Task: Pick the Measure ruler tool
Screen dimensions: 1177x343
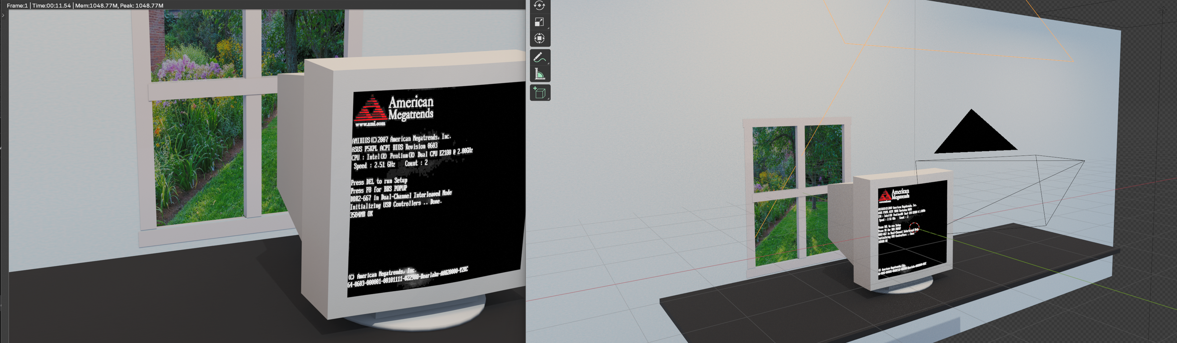Action: coord(540,74)
